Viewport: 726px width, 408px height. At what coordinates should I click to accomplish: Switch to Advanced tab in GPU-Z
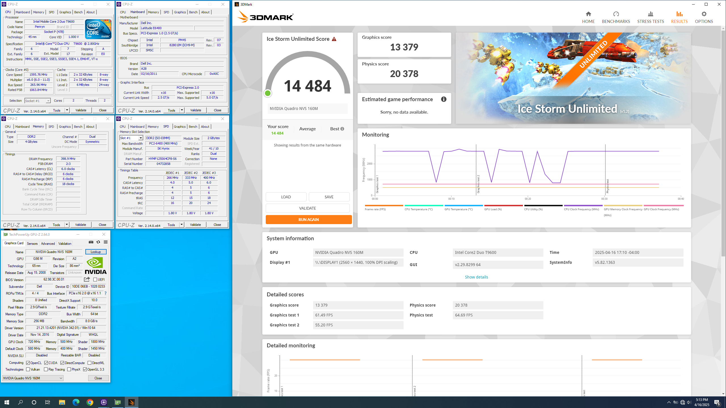click(x=48, y=244)
